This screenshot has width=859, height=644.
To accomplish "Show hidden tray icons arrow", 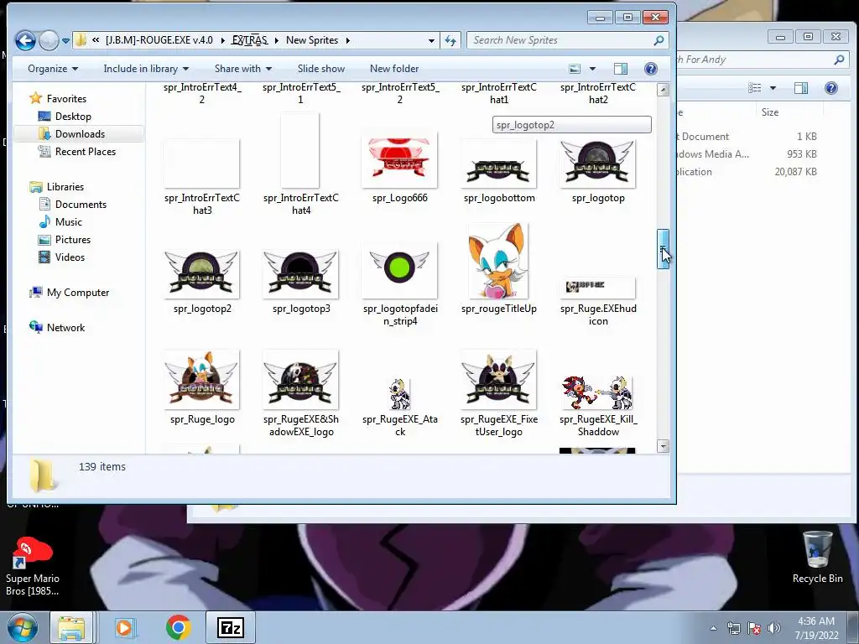I will coord(713,628).
